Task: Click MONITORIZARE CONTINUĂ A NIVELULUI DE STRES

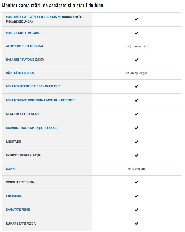Action: (40, 100)
